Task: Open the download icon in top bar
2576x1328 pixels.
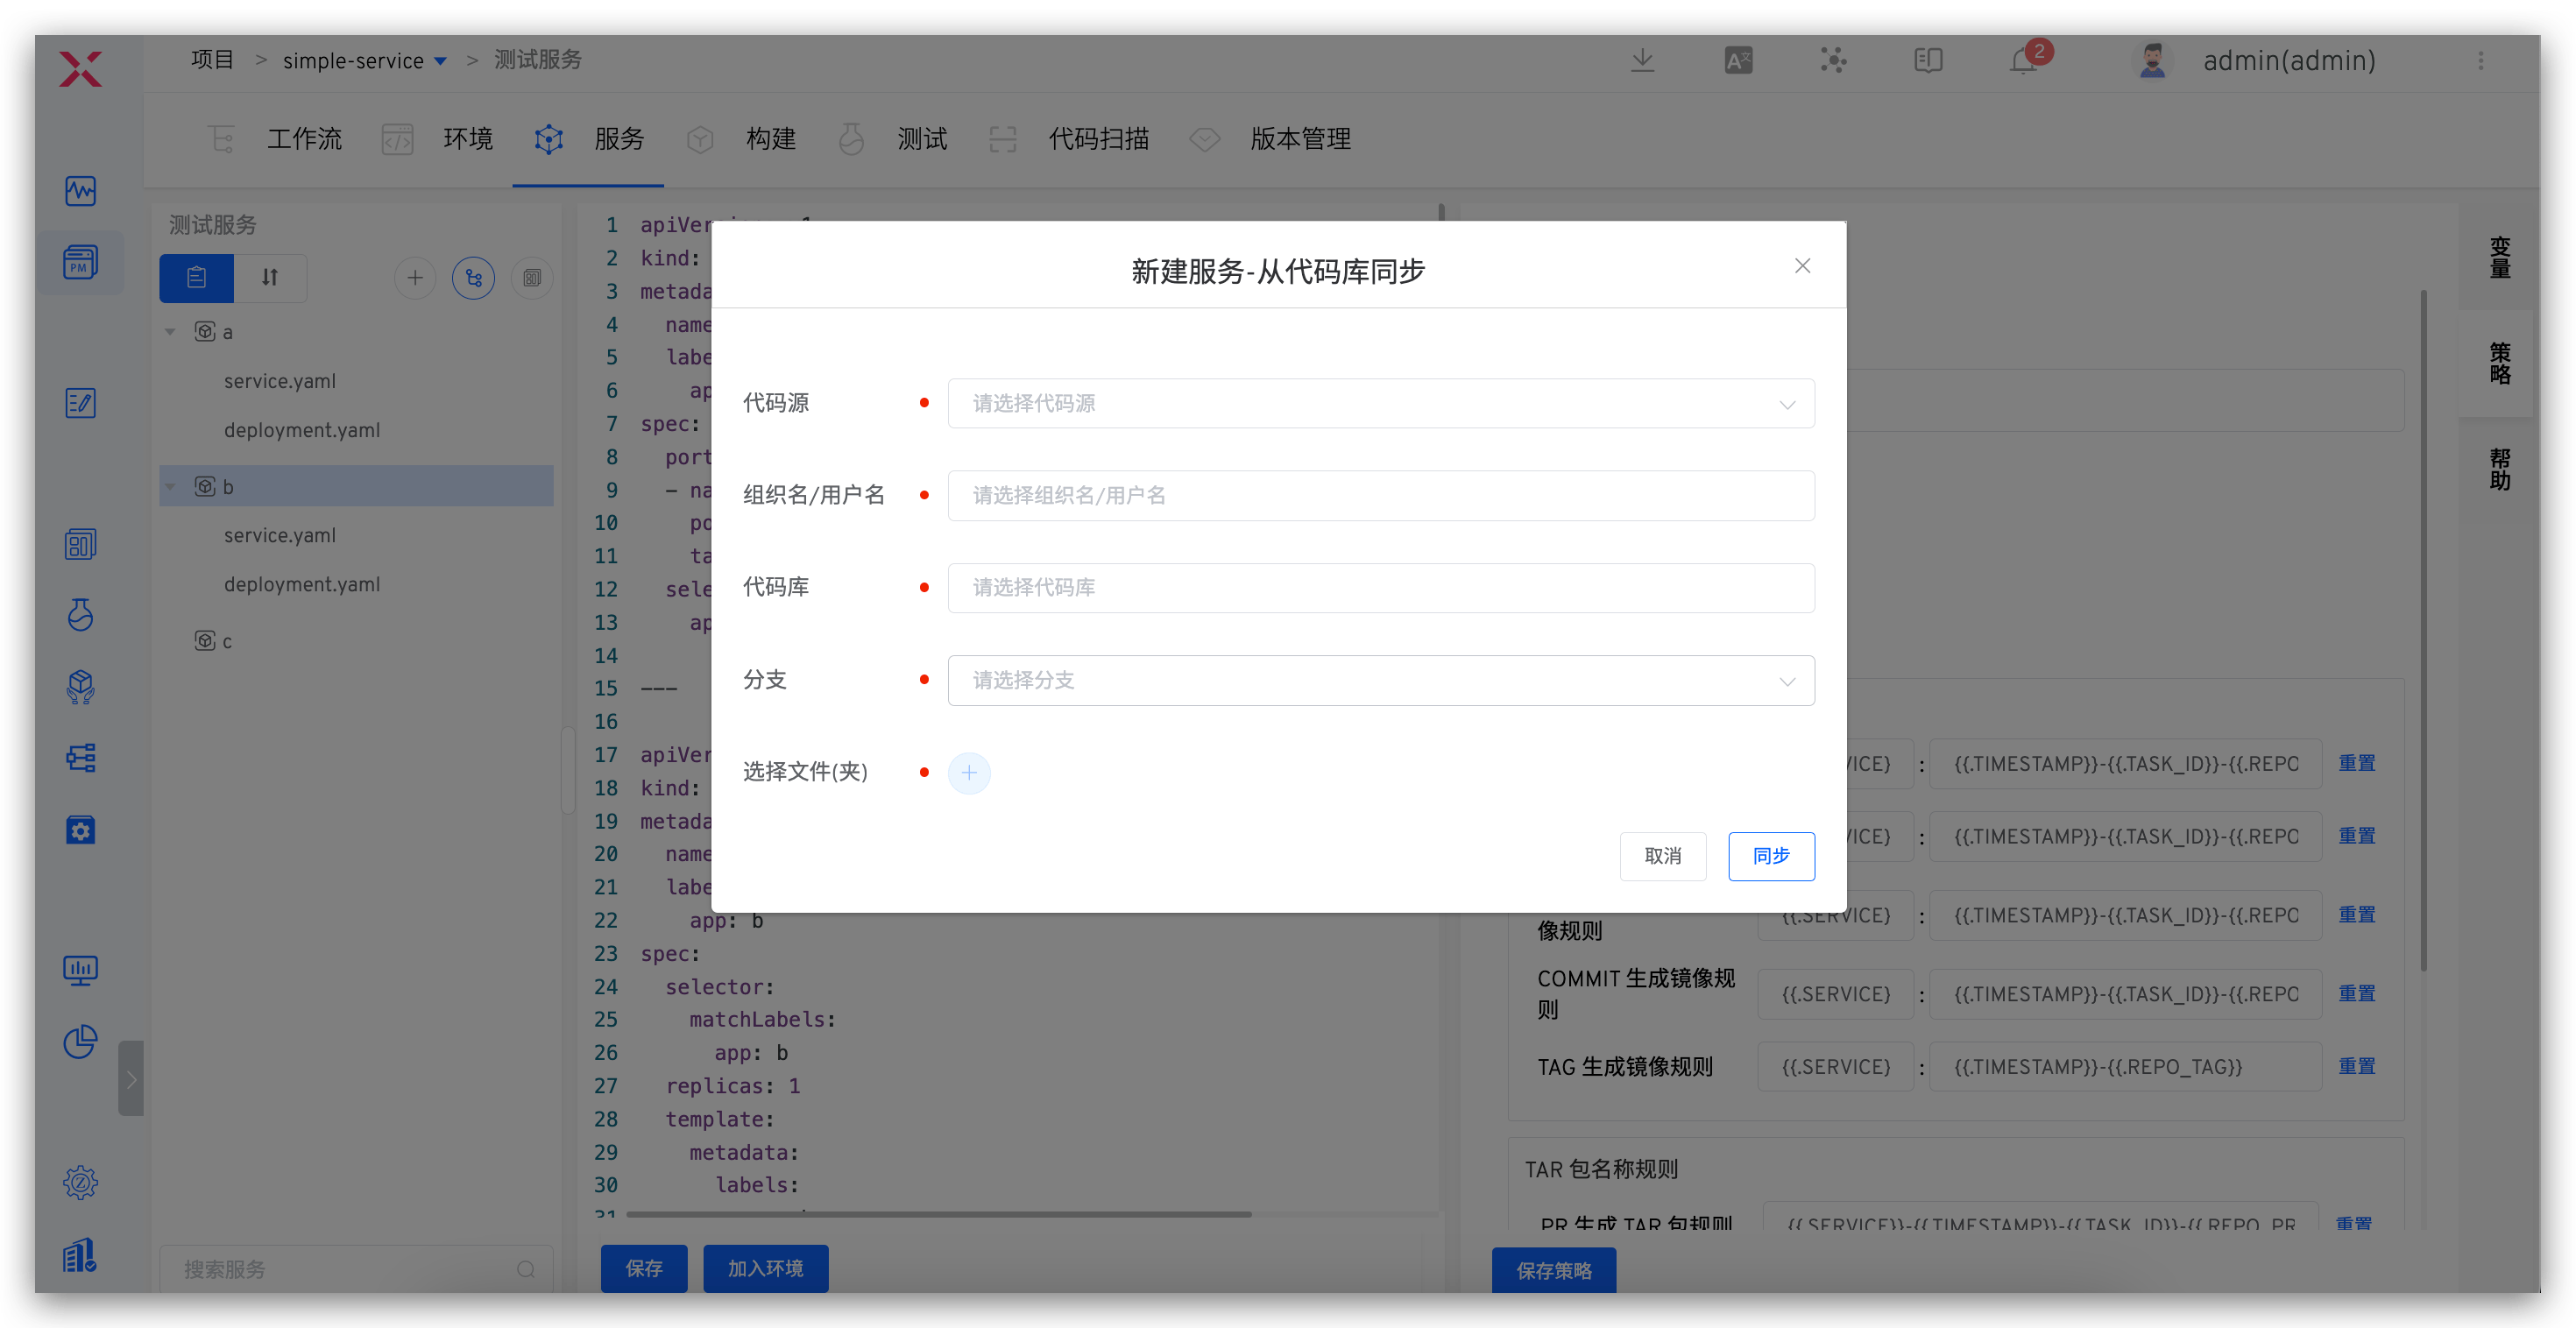Action: (x=1642, y=60)
